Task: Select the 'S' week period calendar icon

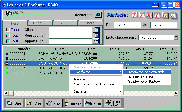Action: [142, 15]
